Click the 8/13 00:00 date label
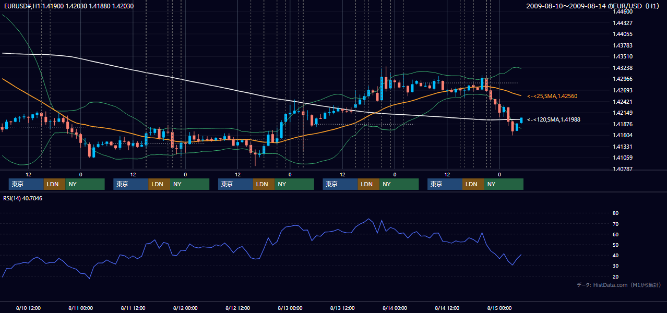 (290, 308)
